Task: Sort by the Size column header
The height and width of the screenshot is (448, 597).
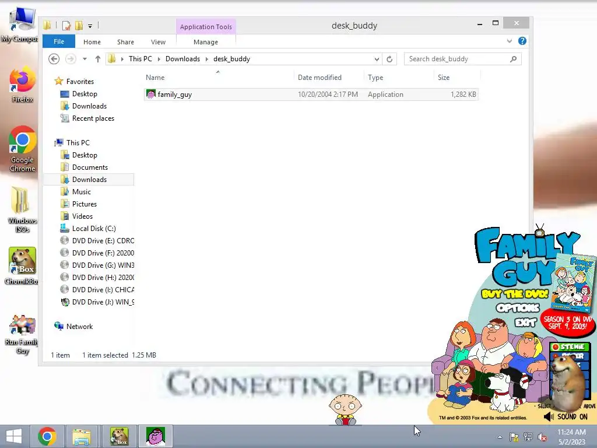Action: click(457, 78)
